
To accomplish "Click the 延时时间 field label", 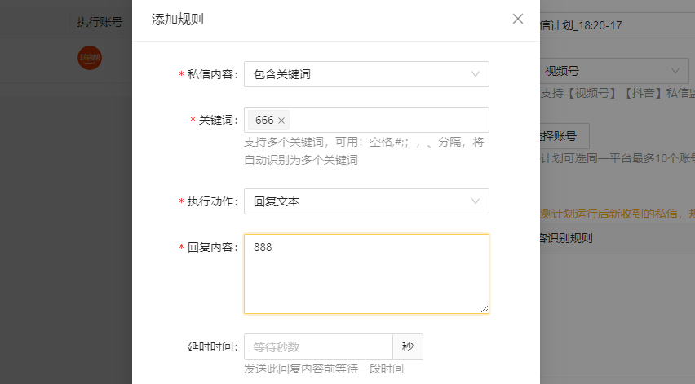I will 212,346.
